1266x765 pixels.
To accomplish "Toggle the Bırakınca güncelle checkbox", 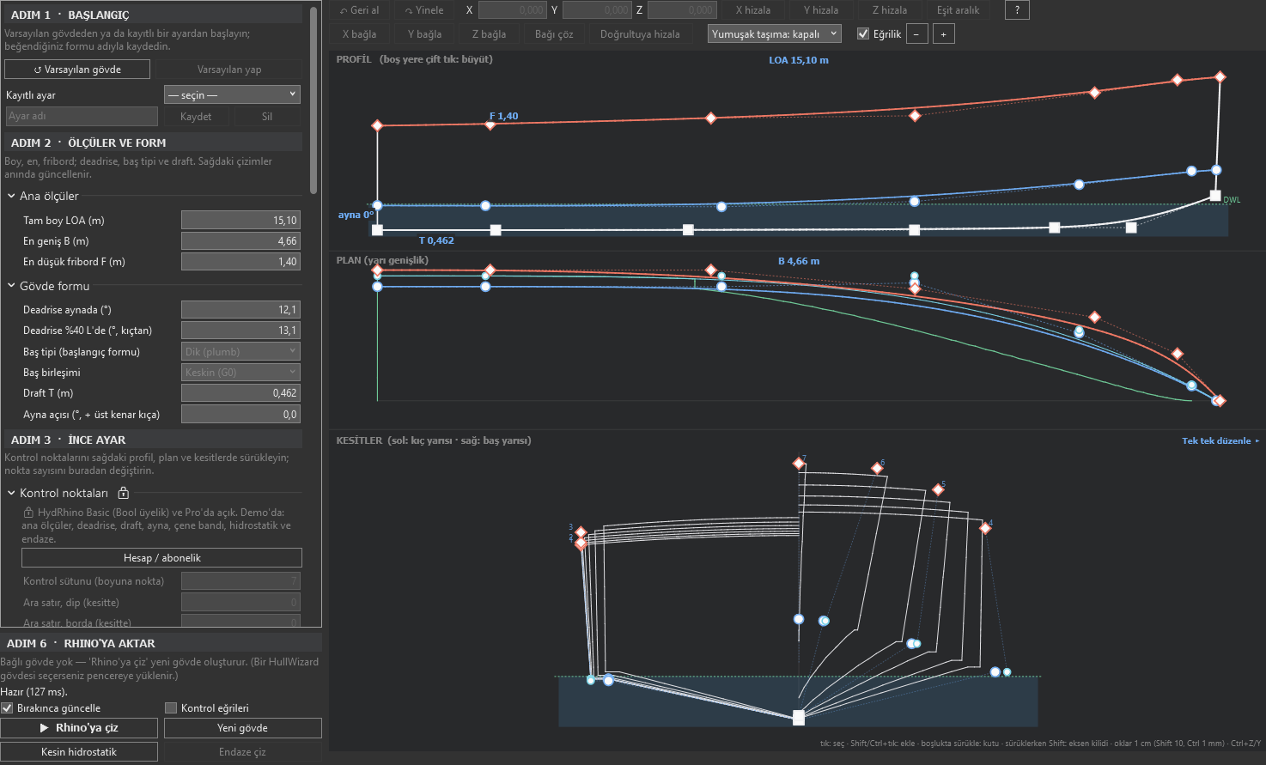I will pos(7,708).
